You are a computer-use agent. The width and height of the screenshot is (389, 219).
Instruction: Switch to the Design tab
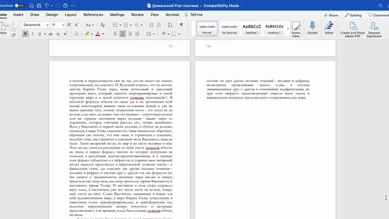[x=52, y=15]
